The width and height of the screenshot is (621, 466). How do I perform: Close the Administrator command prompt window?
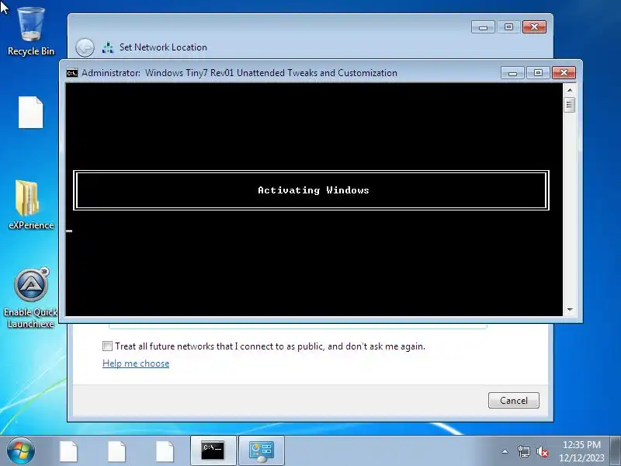point(564,73)
